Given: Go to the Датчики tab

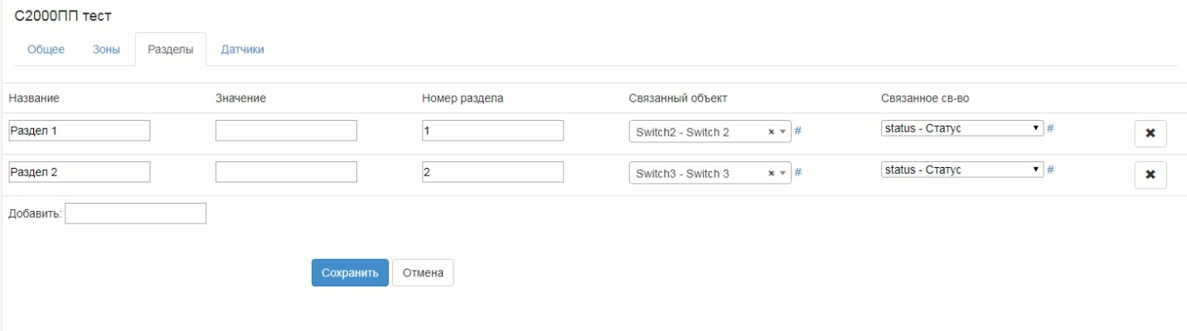Looking at the screenshot, I should [242, 50].
